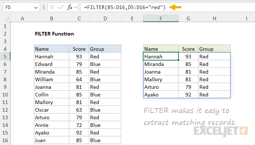255x145 pixels.
Task: Select row 1 header
Action: (x=5, y=26)
